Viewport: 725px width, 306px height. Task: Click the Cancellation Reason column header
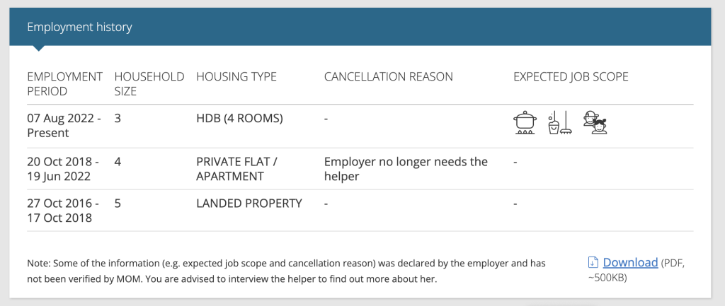[x=389, y=76]
